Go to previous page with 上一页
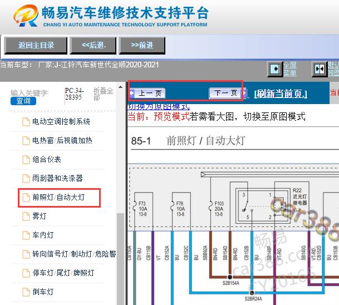 coord(148,93)
